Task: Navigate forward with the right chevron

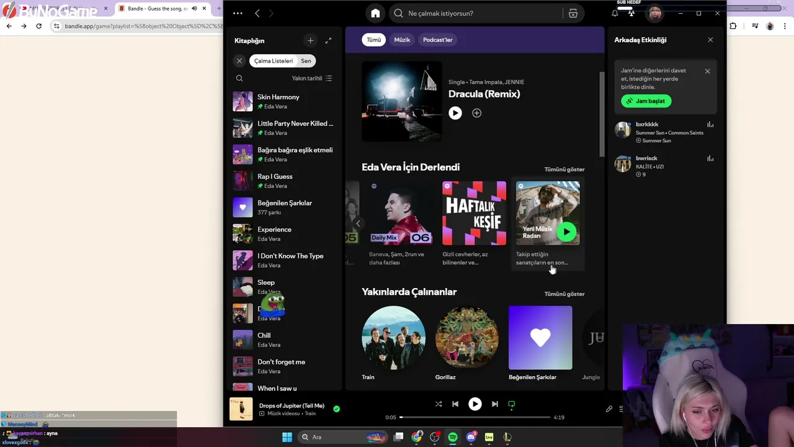Action: pos(271,13)
